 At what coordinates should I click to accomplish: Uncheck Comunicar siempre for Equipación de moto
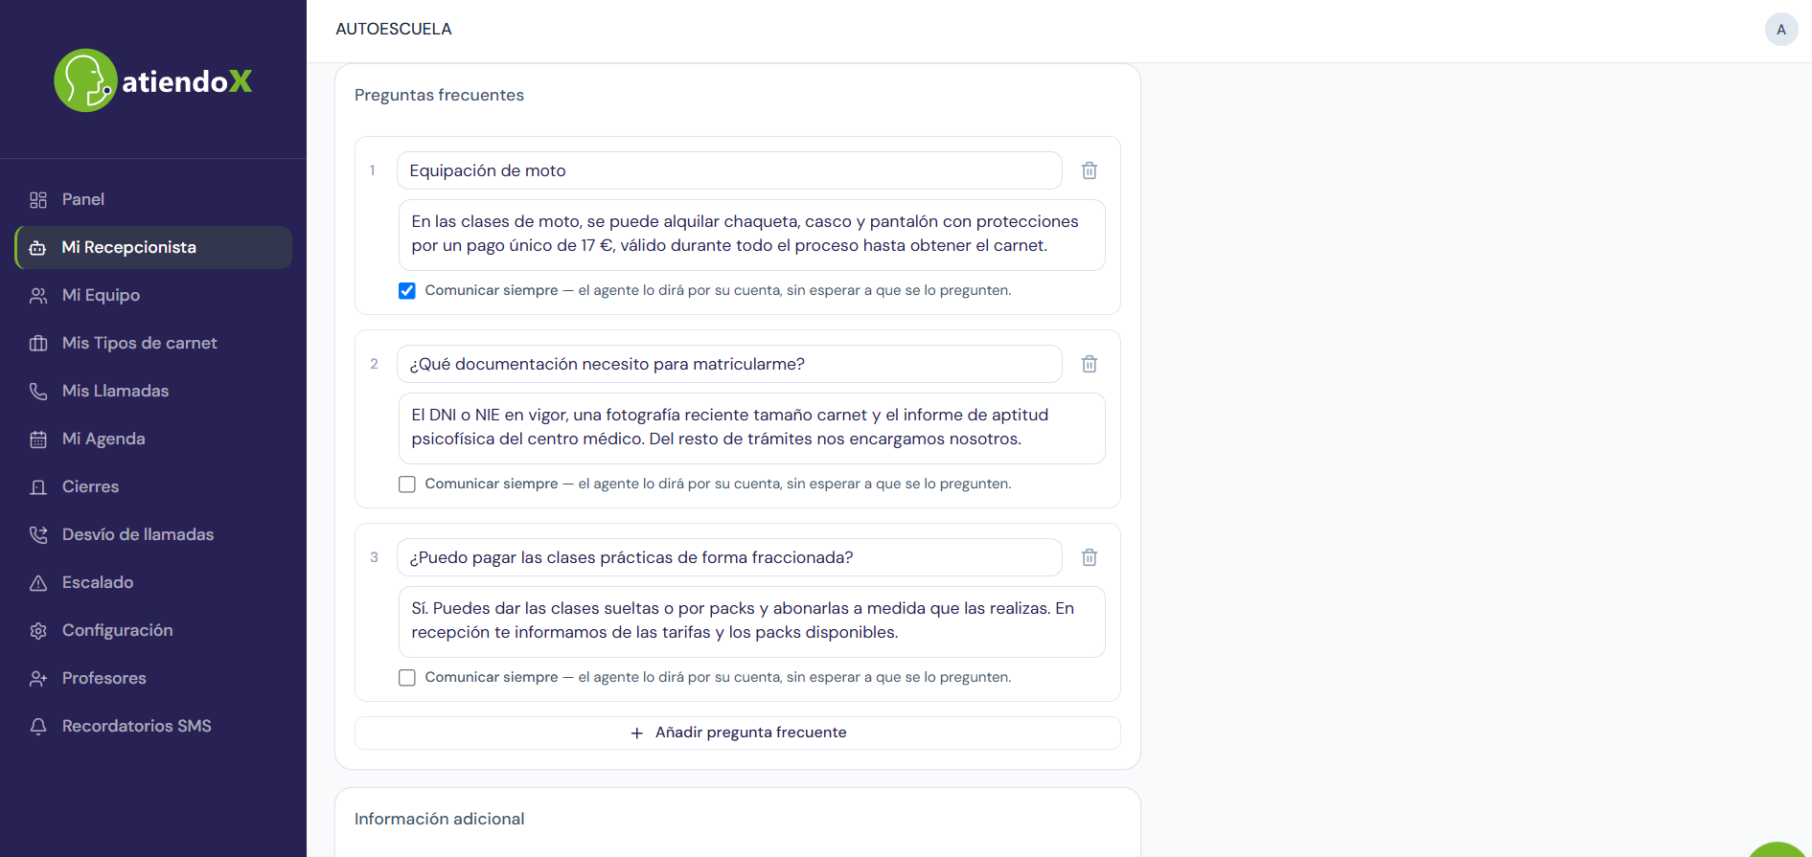pos(407,290)
